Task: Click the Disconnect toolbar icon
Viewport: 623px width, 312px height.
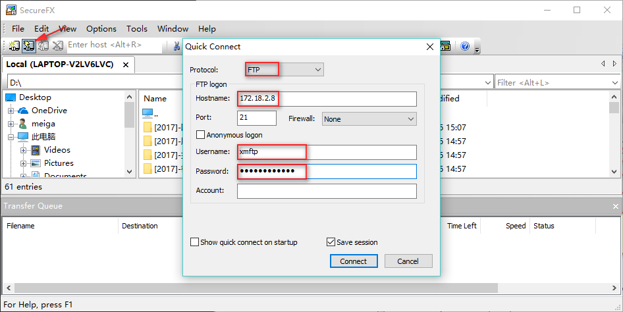Action: pyautogui.click(x=57, y=45)
